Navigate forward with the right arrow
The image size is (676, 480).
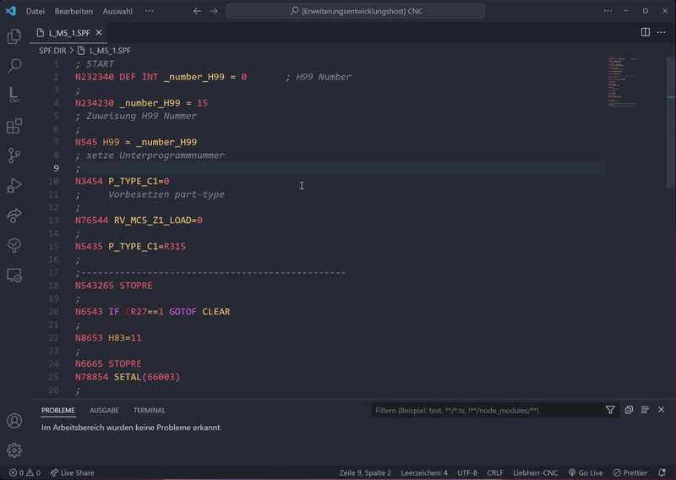pos(214,11)
